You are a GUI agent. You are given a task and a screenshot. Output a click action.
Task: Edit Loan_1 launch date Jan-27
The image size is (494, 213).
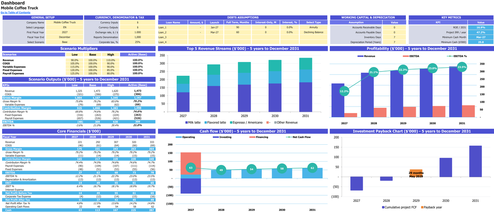coord(214,27)
